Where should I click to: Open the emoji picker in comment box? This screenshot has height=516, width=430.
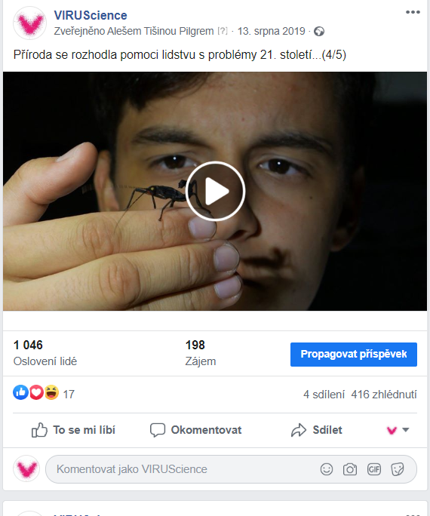pyautogui.click(x=327, y=469)
